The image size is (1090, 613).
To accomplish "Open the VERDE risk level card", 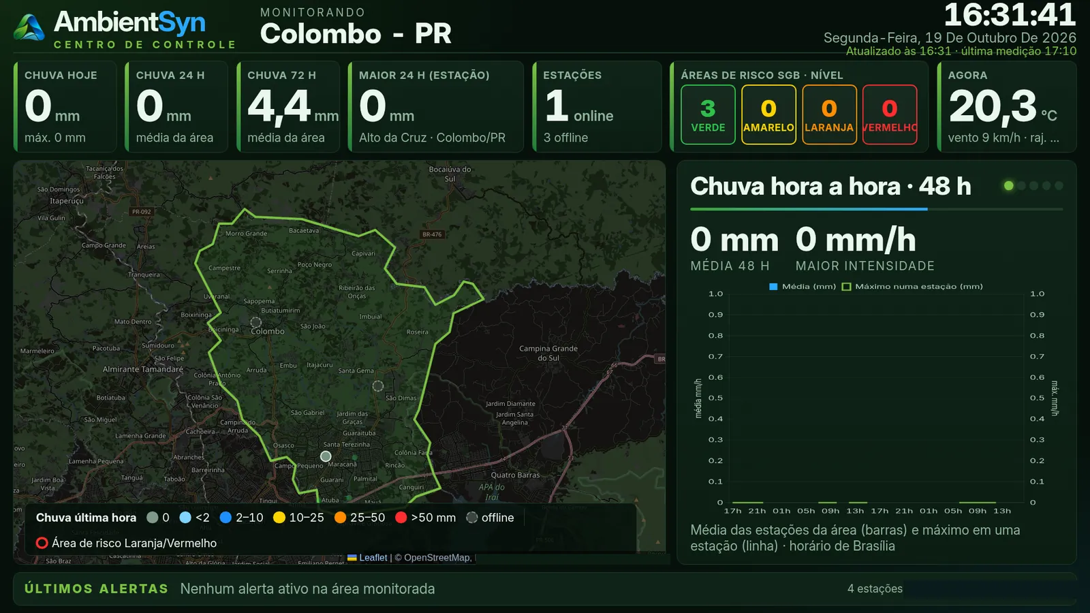I will [x=708, y=114].
